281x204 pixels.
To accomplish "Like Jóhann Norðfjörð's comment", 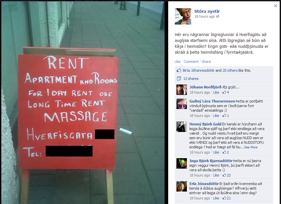I will coord(216,92).
